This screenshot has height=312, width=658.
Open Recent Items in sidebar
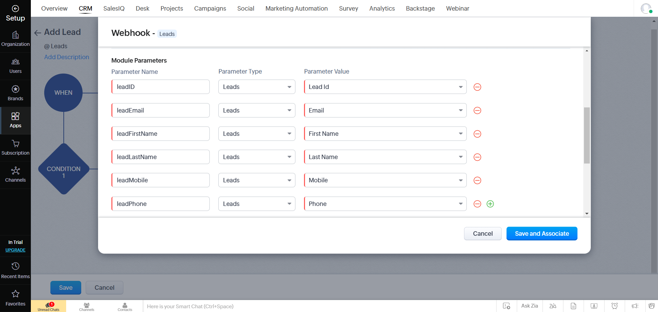click(x=15, y=271)
